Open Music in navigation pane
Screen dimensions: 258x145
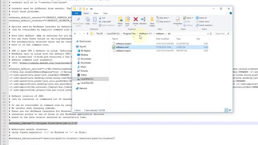coord(83,67)
